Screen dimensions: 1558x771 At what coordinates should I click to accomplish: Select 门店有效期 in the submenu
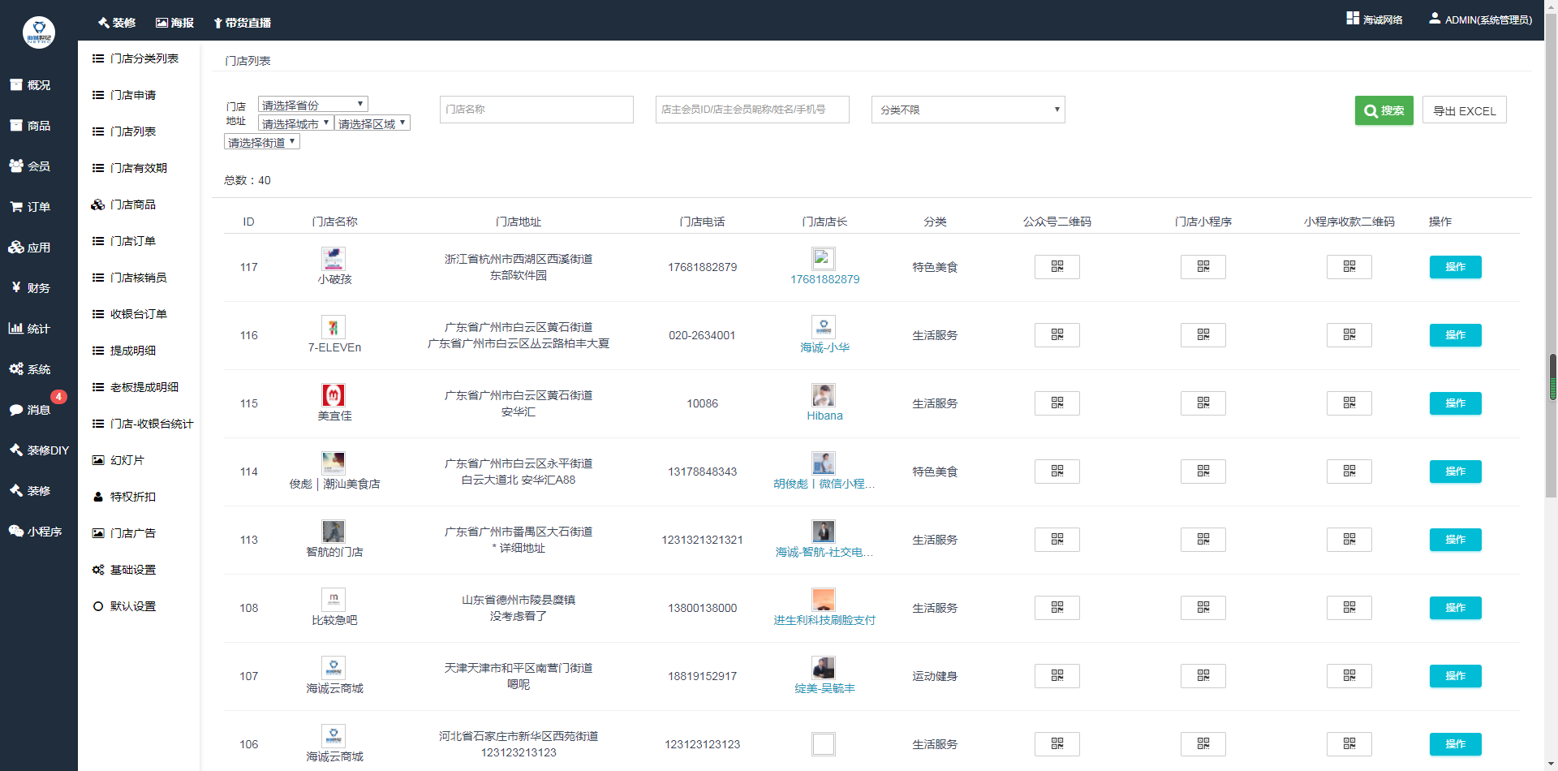(x=138, y=168)
